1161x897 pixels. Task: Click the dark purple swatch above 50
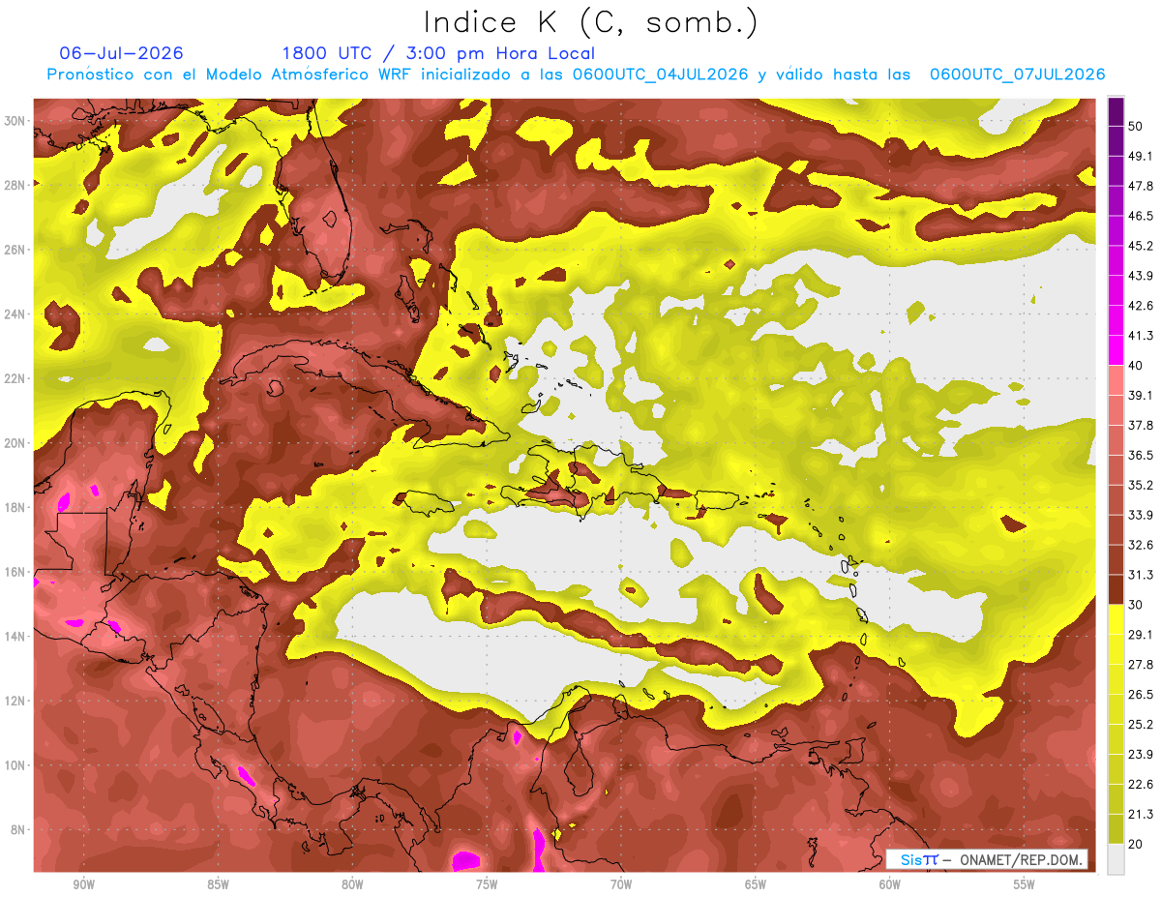1116,111
